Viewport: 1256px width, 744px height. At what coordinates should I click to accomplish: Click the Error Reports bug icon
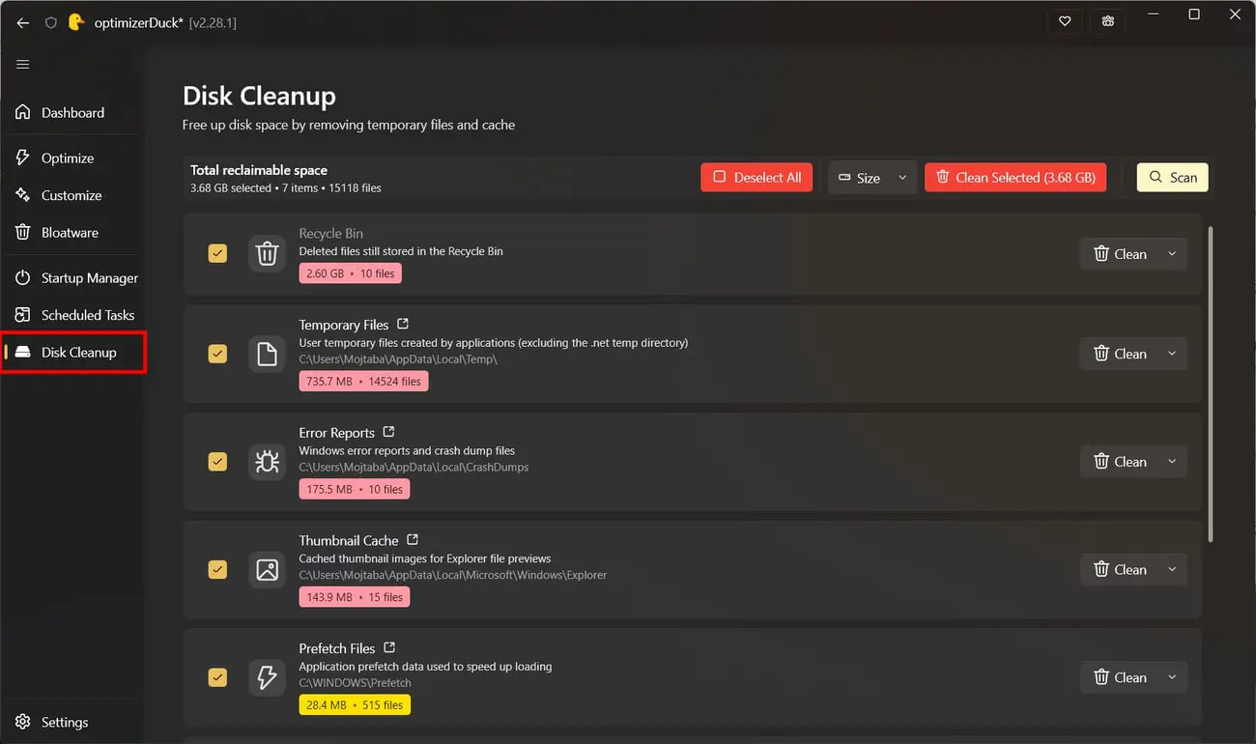point(267,462)
